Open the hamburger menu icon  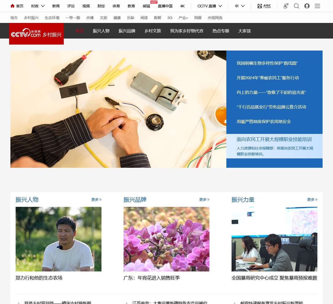pyautogui.click(x=317, y=6)
